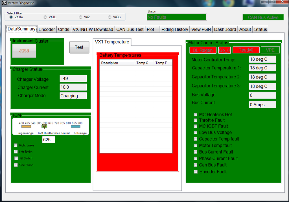Open the About tab
The height and width of the screenshot is (202, 289).
245,30
